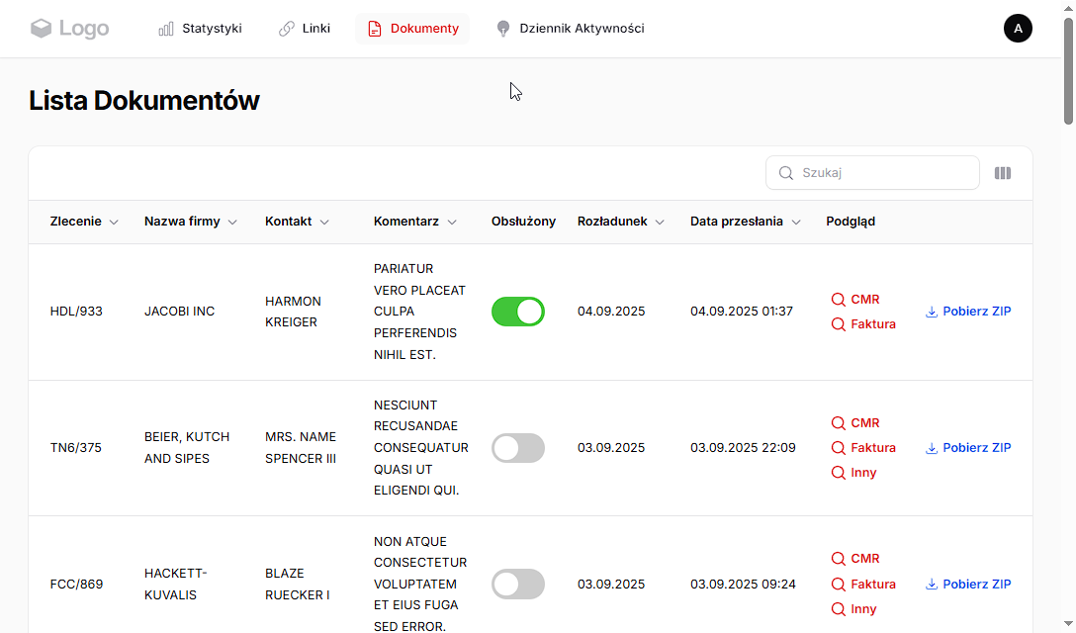The height and width of the screenshot is (633, 1076).
Task: Click the magnifier icon in the search box
Action: click(x=786, y=173)
